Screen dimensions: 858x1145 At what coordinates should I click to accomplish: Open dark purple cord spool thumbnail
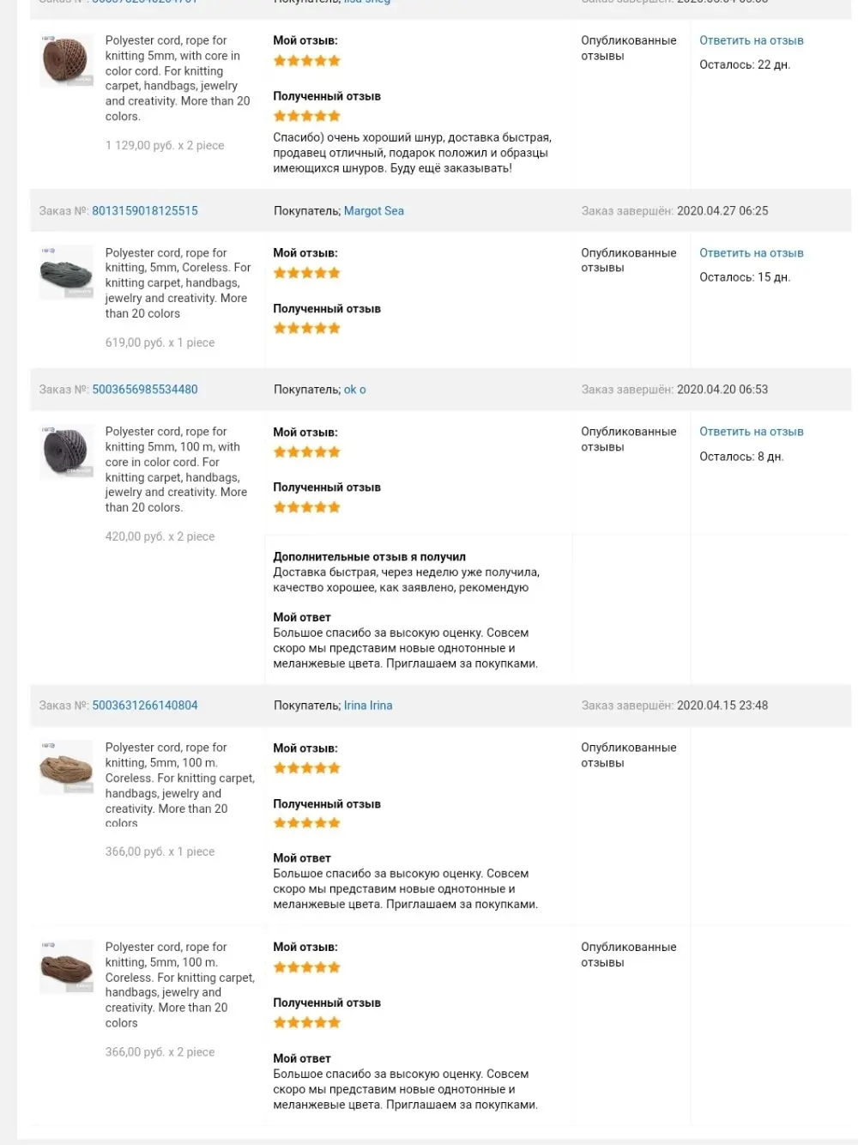pos(66,451)
